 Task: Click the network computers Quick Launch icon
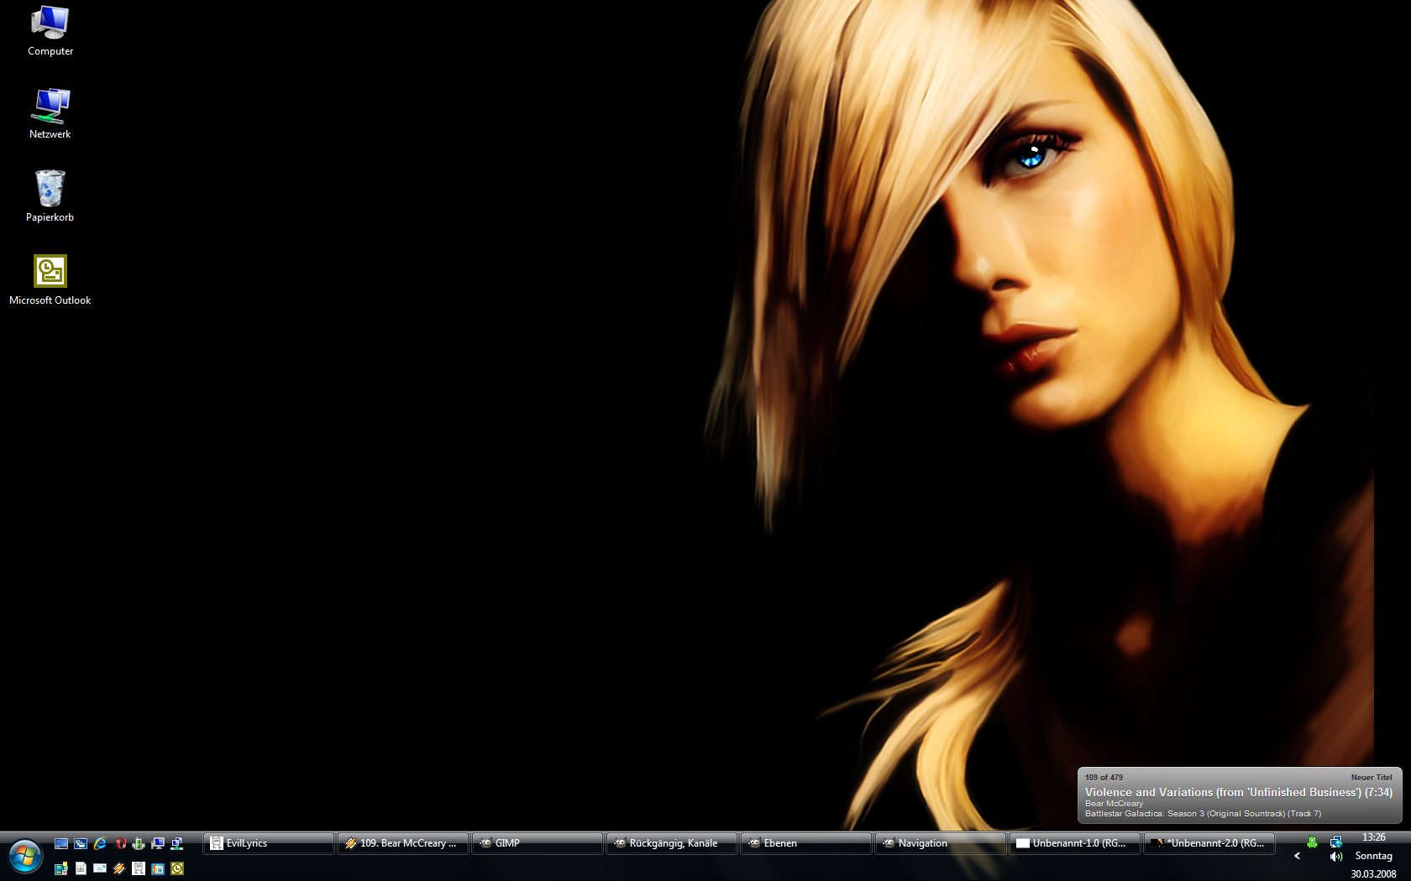click(177, 843)
